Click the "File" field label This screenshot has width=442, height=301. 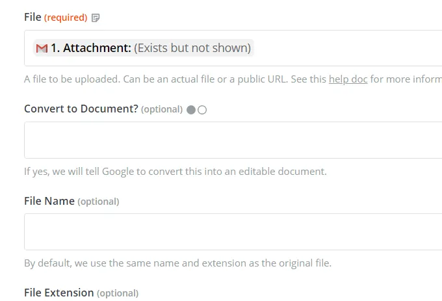(32, 18)
